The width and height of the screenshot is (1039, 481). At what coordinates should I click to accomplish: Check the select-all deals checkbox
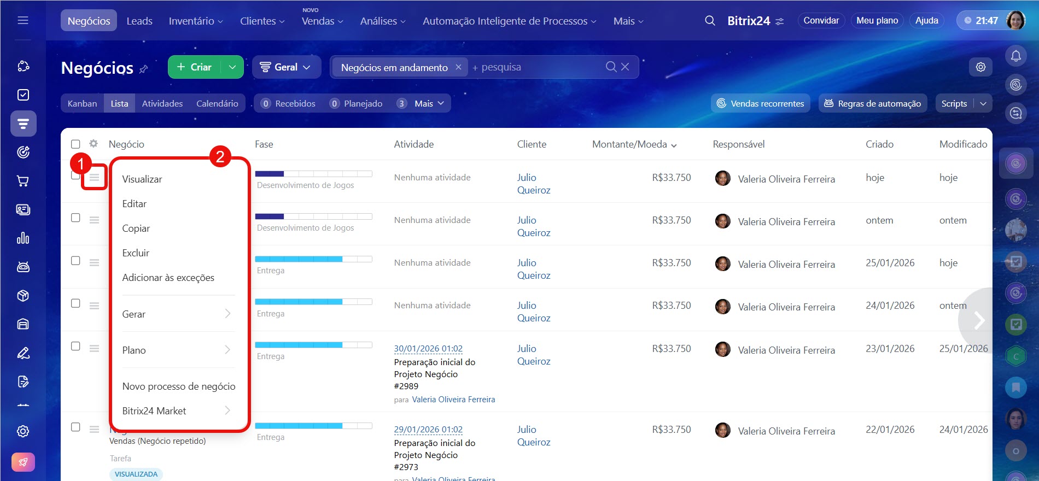point(75,144)
